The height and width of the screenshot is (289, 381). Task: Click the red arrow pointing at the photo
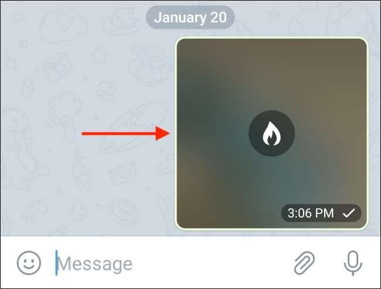tap(125, 133)
